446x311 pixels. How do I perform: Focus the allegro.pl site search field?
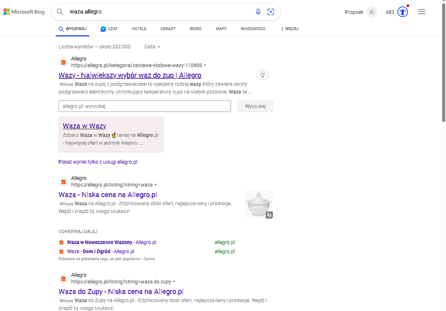click(x=145, y=106)
